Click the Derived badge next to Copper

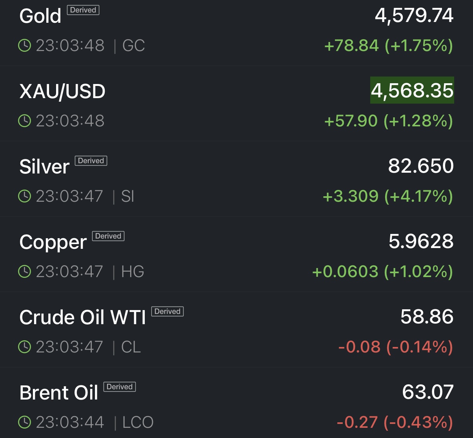108,236
